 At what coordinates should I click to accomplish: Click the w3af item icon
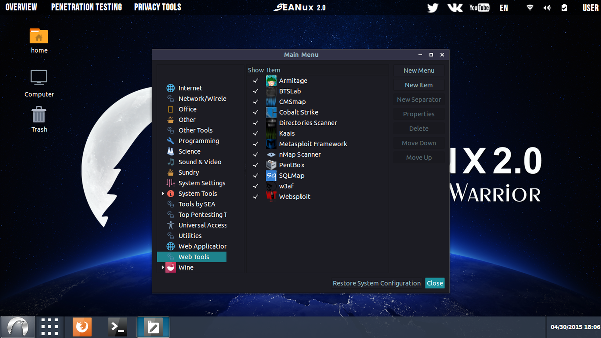[x=271, y=186]
